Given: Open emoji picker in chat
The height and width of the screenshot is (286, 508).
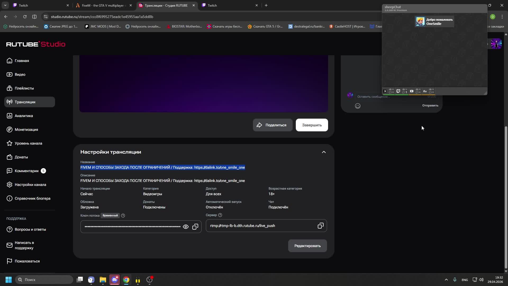Looking at the screenshot, I should click(357, 106).
